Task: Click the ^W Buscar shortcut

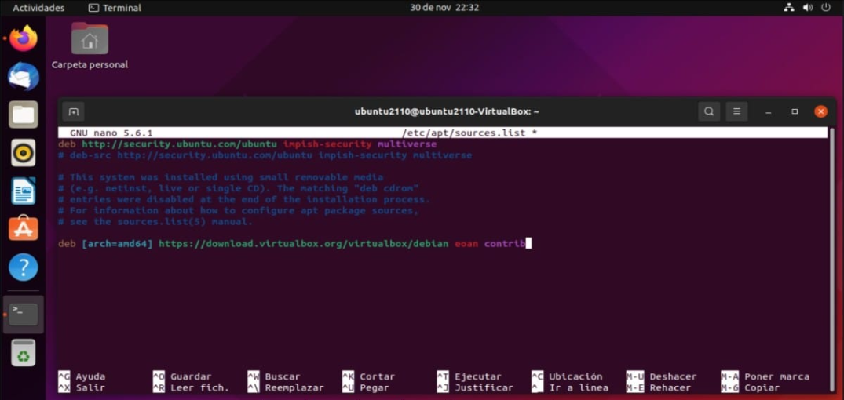Action: click(x=274, y=377)
